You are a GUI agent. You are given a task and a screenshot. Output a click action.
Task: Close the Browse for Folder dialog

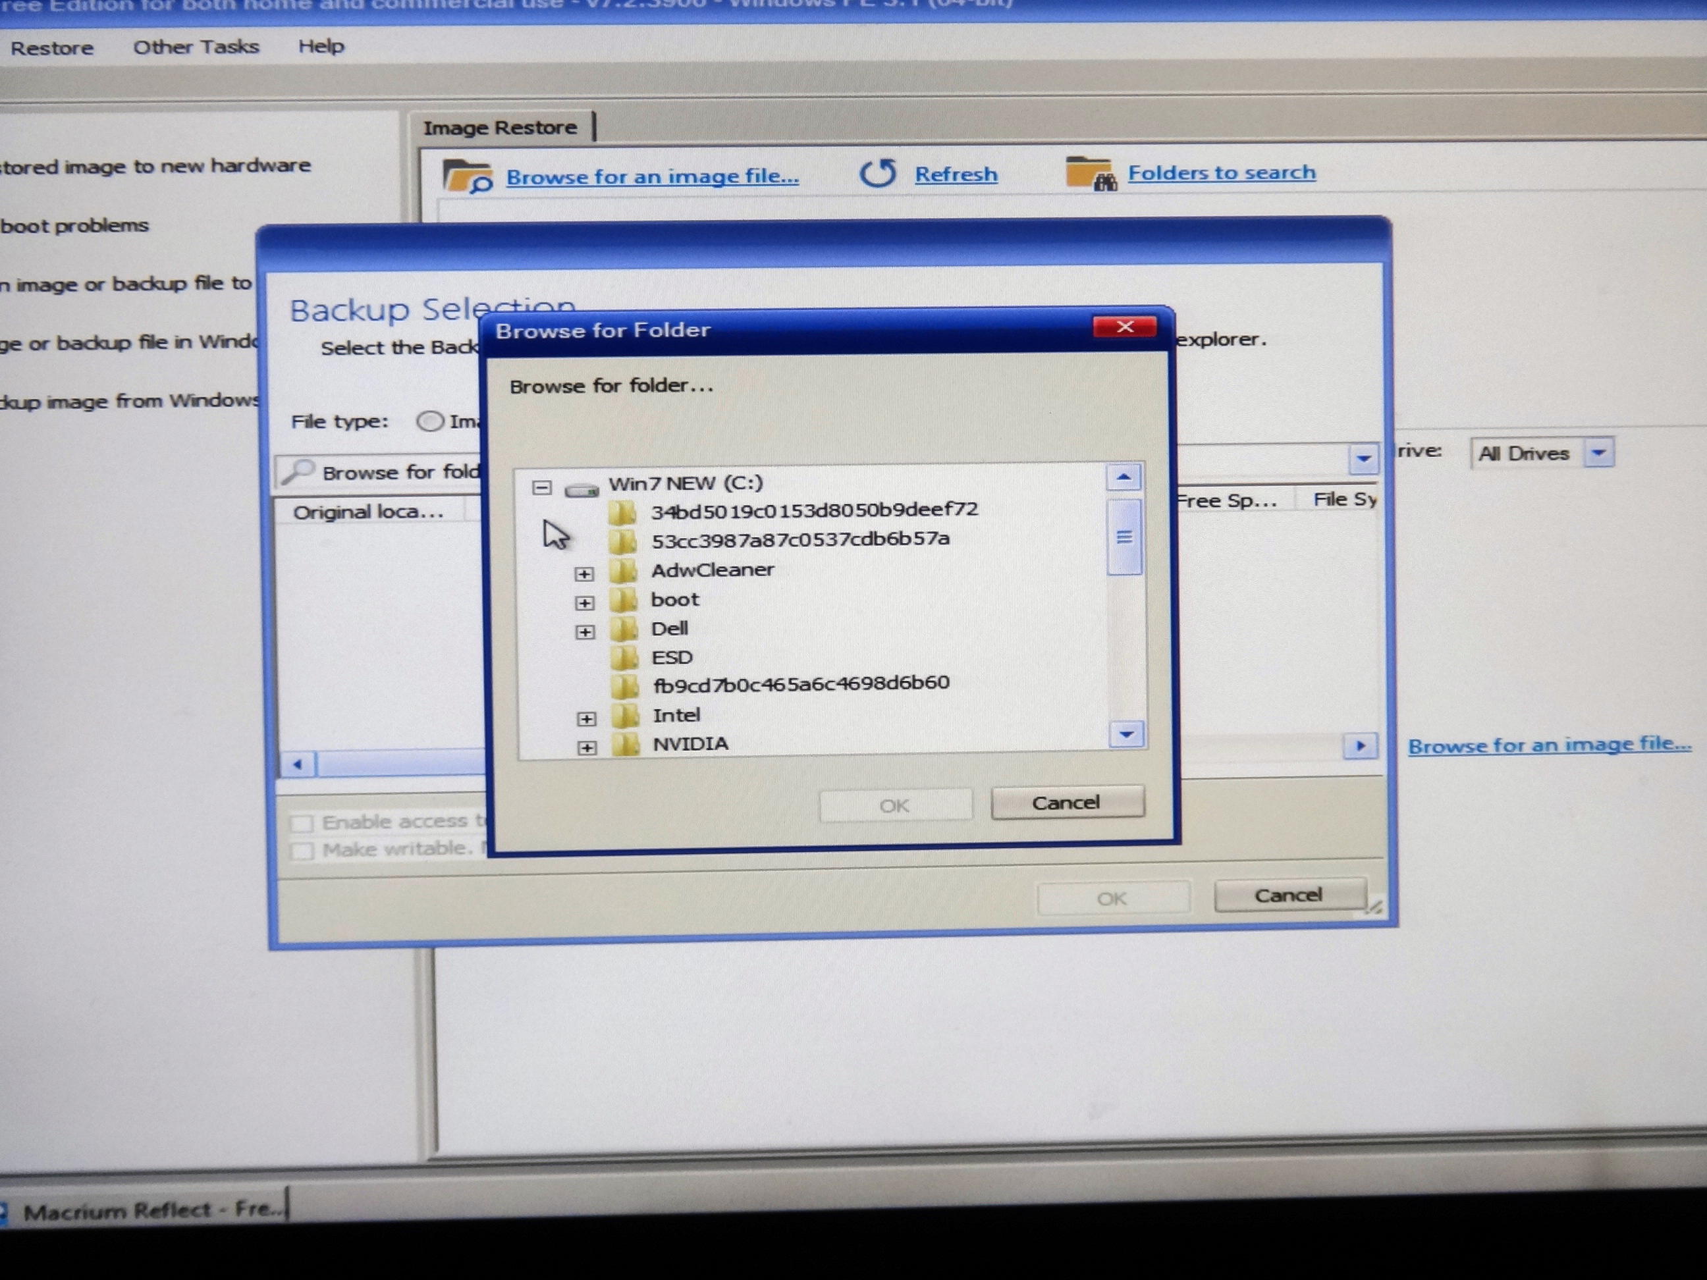(x=1124, y=327)
